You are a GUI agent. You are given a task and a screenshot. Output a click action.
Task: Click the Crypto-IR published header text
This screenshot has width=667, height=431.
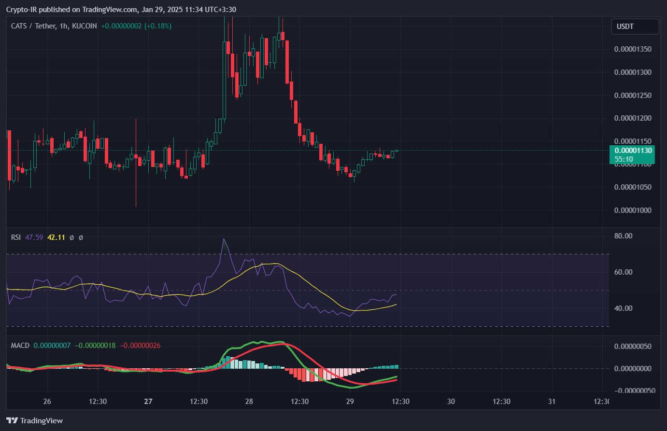point(121,10)
